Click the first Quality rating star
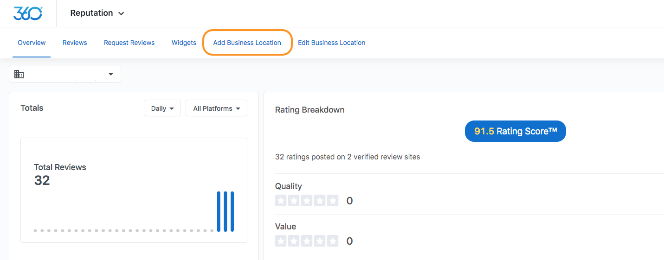The height and width of the screenshot is (260, 664). point(281,201)
